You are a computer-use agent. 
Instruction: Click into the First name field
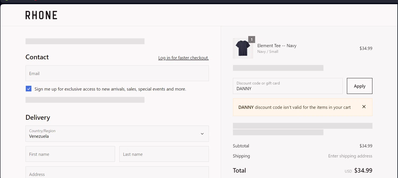(x=70, y=154)
